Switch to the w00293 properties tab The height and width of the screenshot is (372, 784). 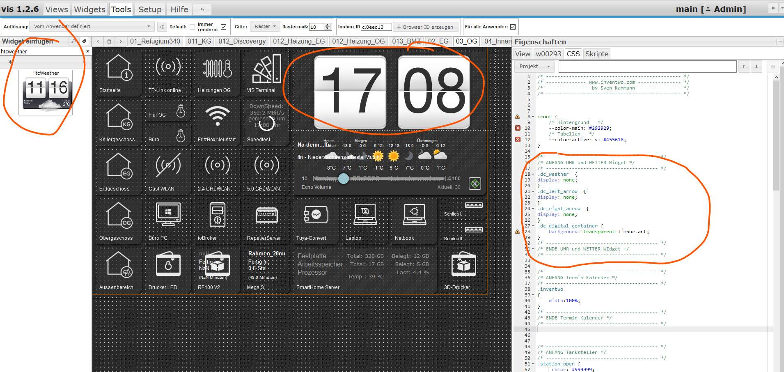coord(548,54)
